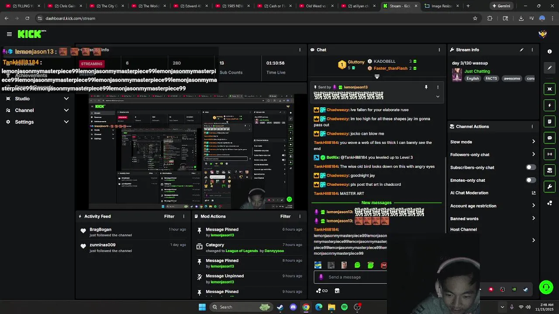This screenshot has width=559, height=314.
Task: Click the chat bubble icon in the right sidebar
Action: [x=550, y=138]
